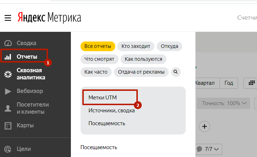Open the hamburger menu icon

coord(8,17)
